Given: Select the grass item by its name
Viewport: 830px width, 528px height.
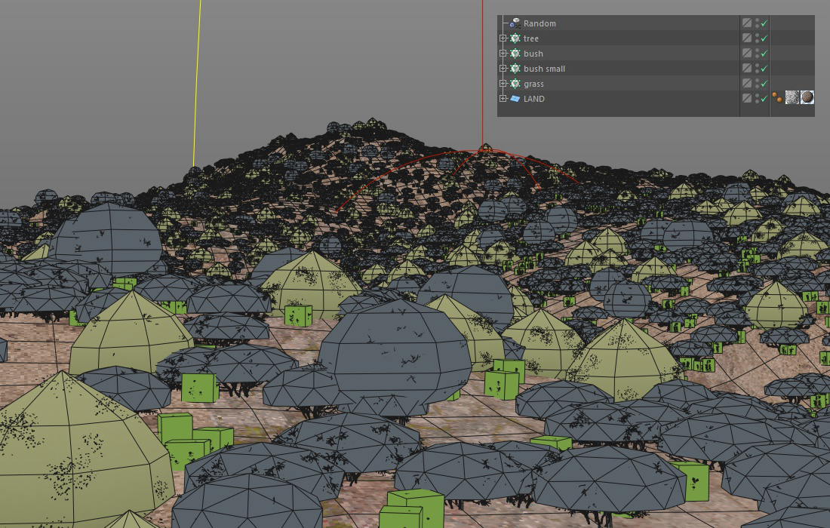Looking at the screenshot, I should pyautogui.click(x=533, y=84).
